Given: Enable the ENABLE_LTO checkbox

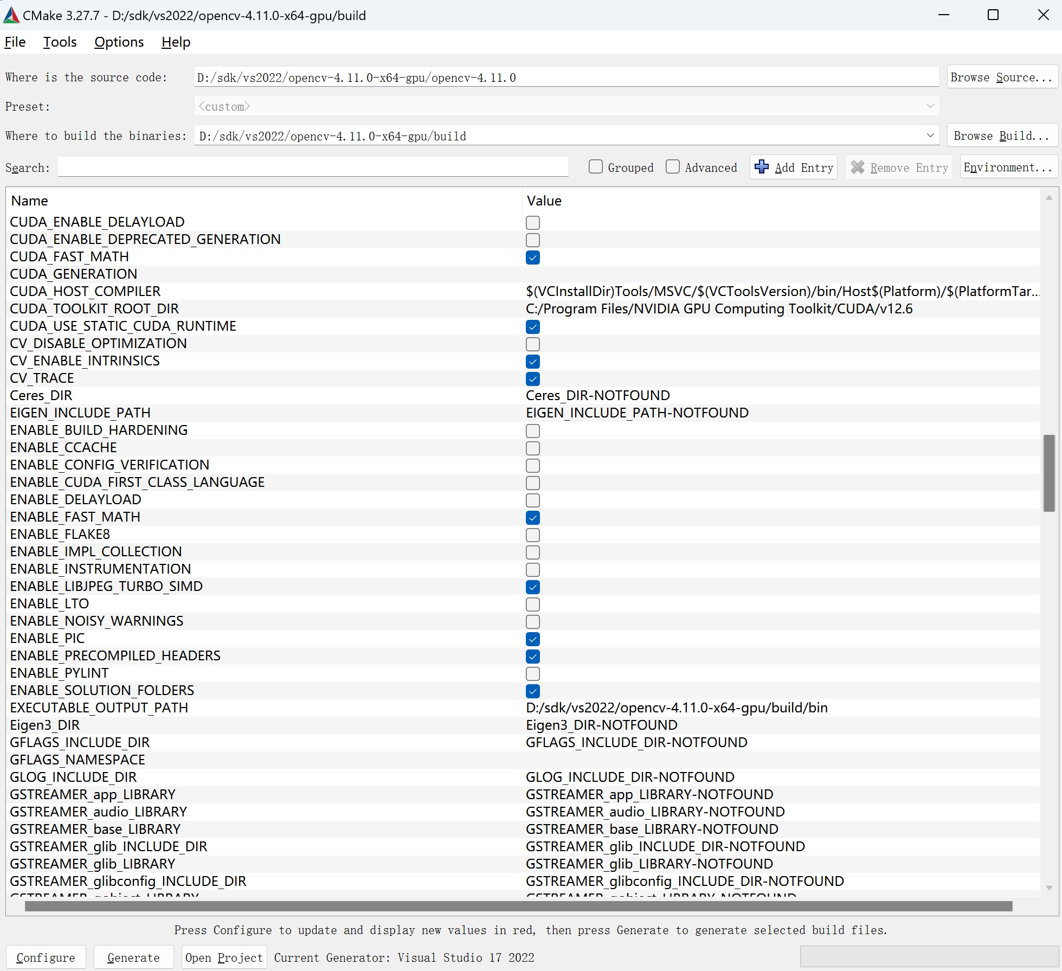Looking at the screenshot, I should coord(533,604).
